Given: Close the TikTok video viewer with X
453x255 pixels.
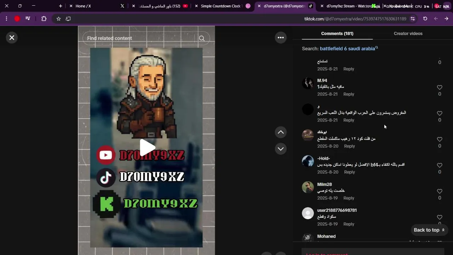Looking at the screenshot, I should (x=12, y=38).
